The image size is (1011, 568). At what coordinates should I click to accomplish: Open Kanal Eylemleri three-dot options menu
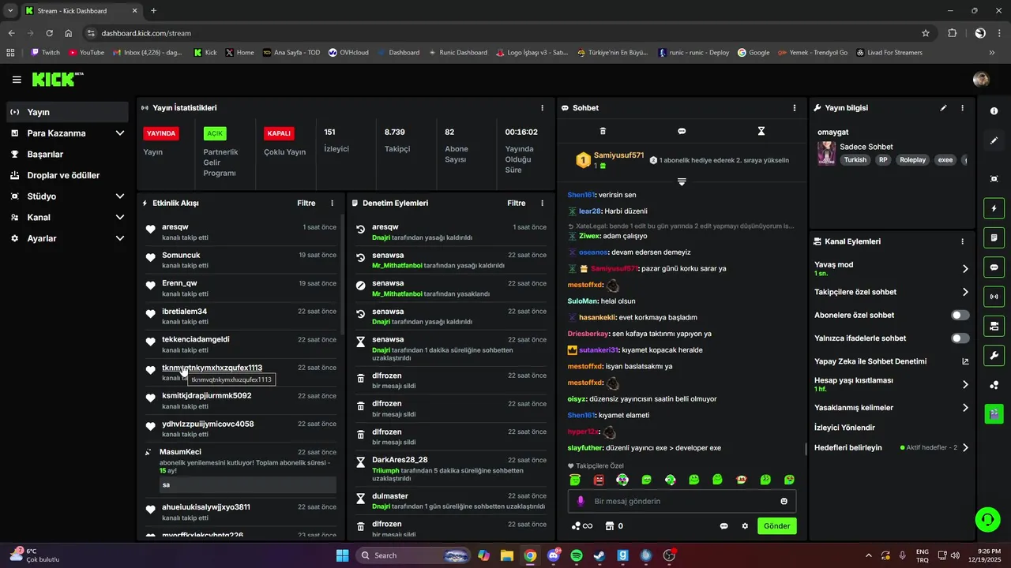[962, 241]
